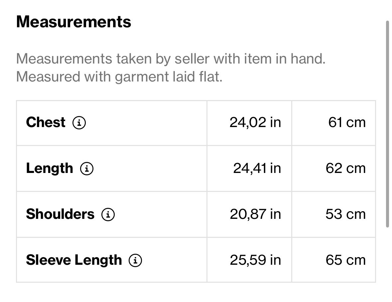Open the Length info icon
This screenshot has width=392, height=302.
pyautogui.click(x=87, y=169)
